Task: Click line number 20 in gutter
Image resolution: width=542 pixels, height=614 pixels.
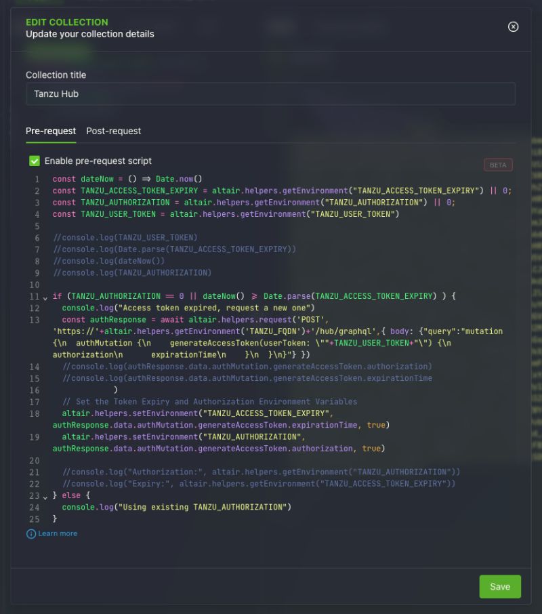Action: click(x=35, y=461)
